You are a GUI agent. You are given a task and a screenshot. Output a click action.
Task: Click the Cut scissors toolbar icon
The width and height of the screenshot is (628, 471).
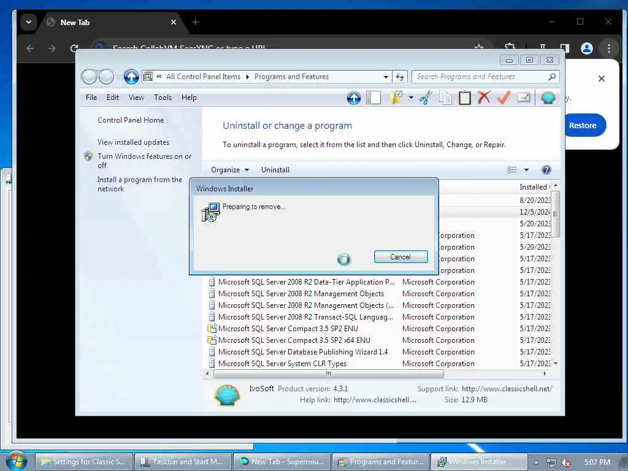(426, 98)
